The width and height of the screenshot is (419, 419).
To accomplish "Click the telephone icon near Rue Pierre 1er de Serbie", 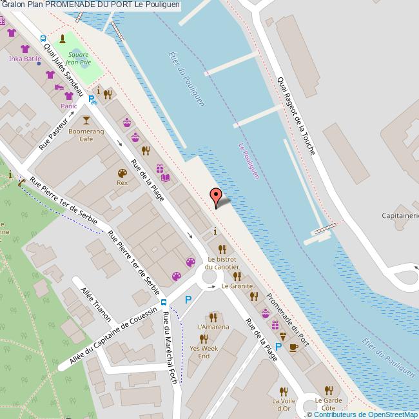I will 22,182.
